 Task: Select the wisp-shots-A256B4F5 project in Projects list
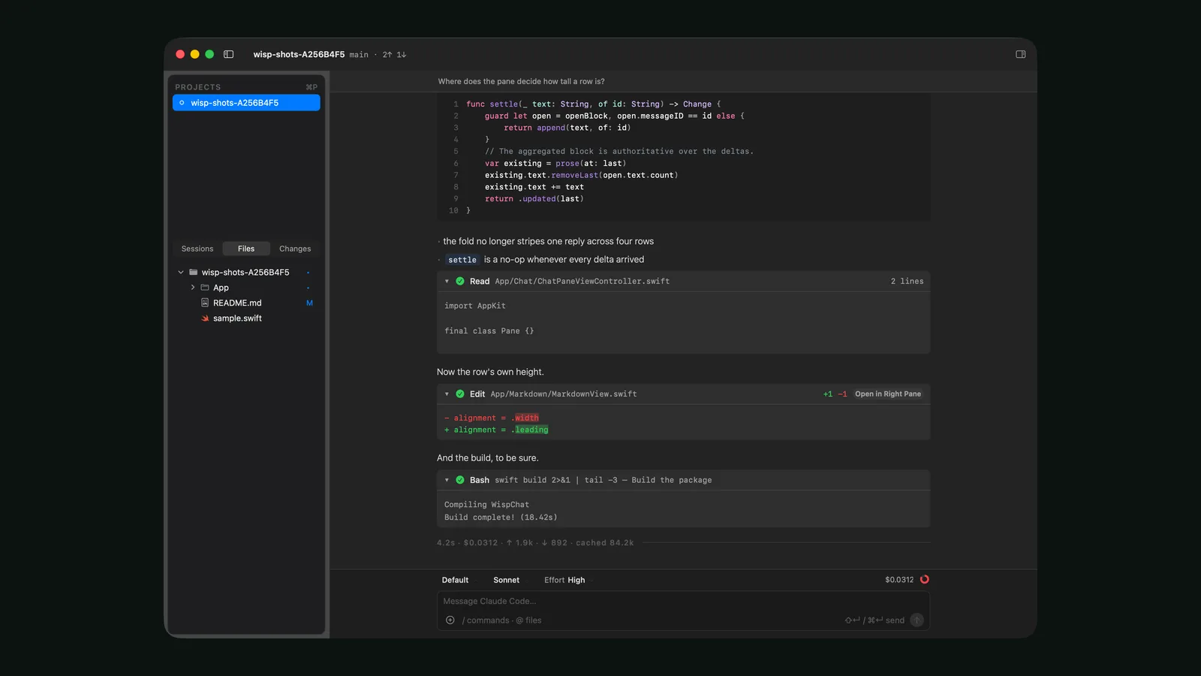(246, 103)
